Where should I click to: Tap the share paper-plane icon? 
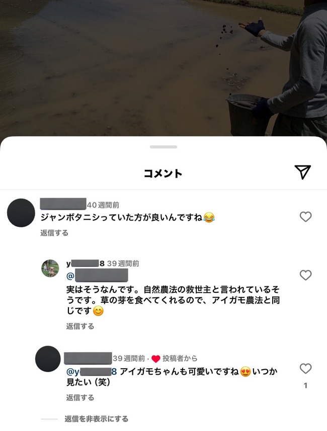[x=302, y=172]
